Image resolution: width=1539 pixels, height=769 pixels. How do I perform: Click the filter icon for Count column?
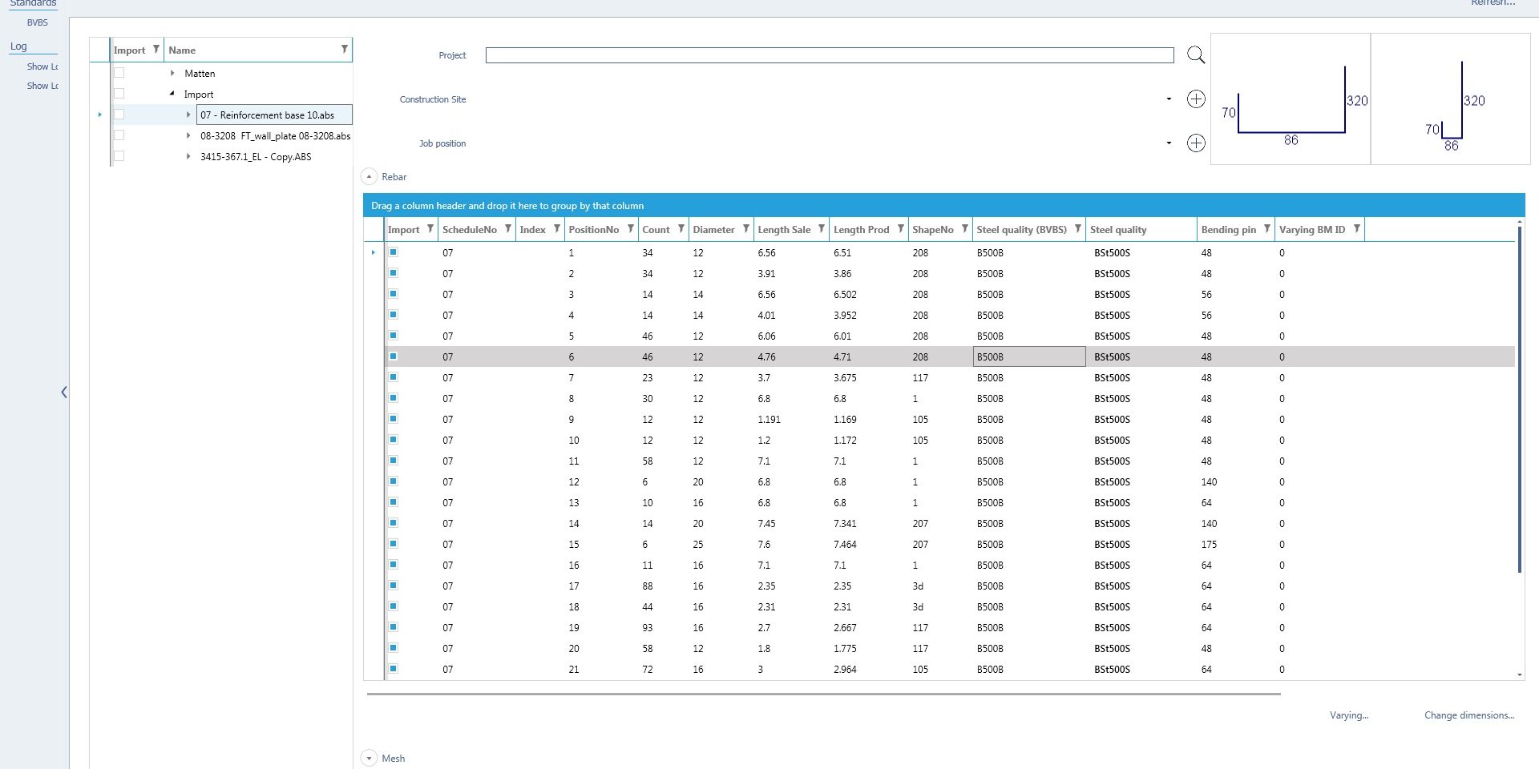[681, 229]
